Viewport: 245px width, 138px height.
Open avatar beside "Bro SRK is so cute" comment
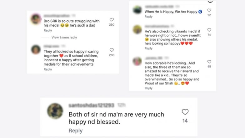[x=36, y=19]
